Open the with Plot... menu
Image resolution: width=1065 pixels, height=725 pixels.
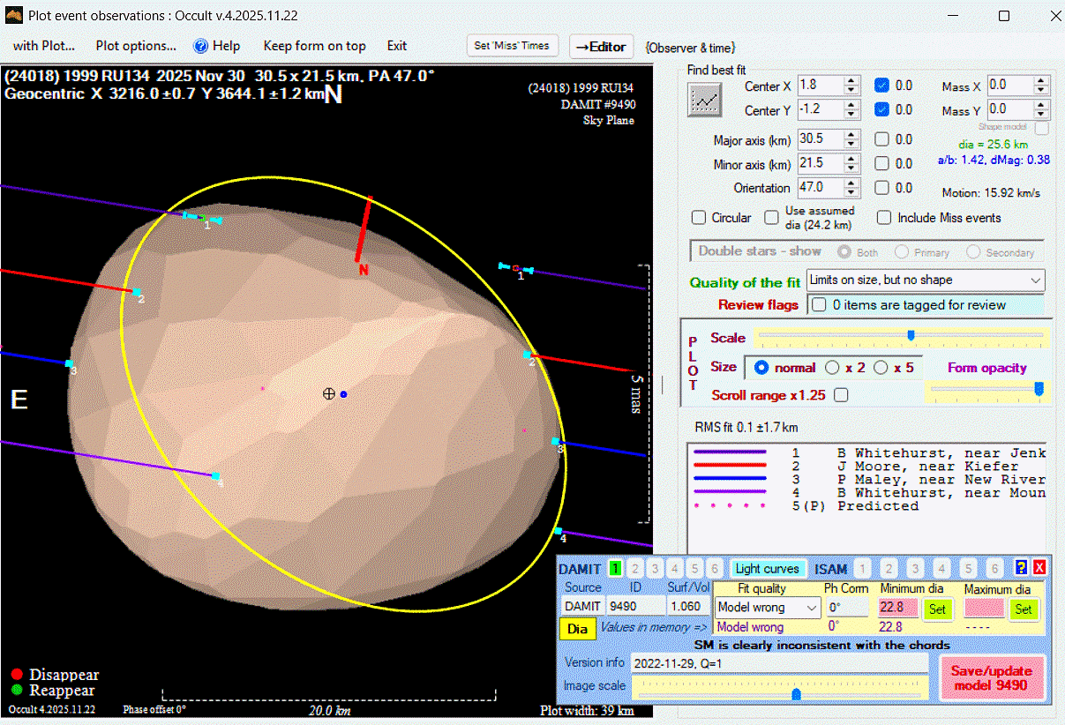(44, 46)
